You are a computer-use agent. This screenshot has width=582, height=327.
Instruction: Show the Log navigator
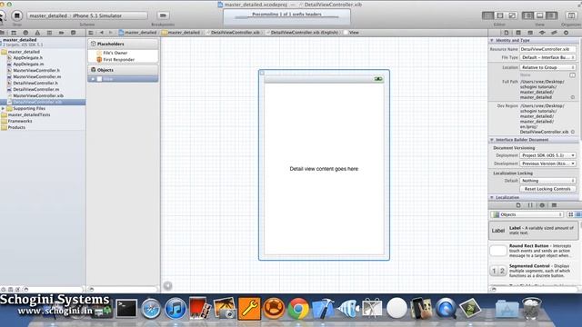tap(73, 33)
